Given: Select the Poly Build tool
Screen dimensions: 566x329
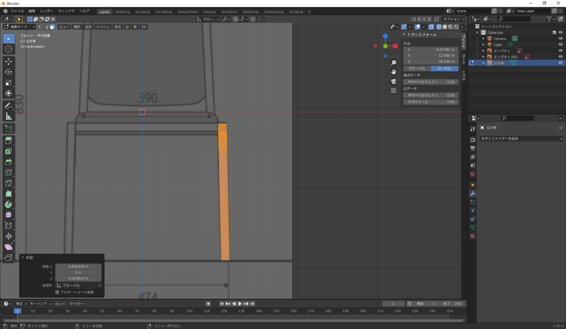Looking at the screenshot, I should tap(8, 194).
